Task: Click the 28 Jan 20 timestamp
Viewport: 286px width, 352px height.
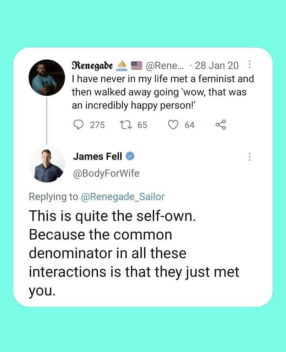Action: [x=217, y=65]
